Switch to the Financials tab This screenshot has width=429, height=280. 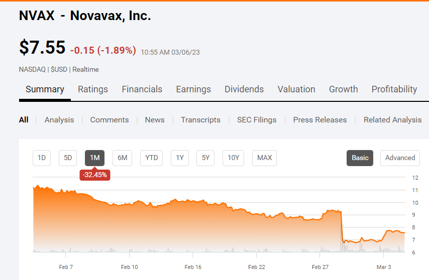[142, 89]
